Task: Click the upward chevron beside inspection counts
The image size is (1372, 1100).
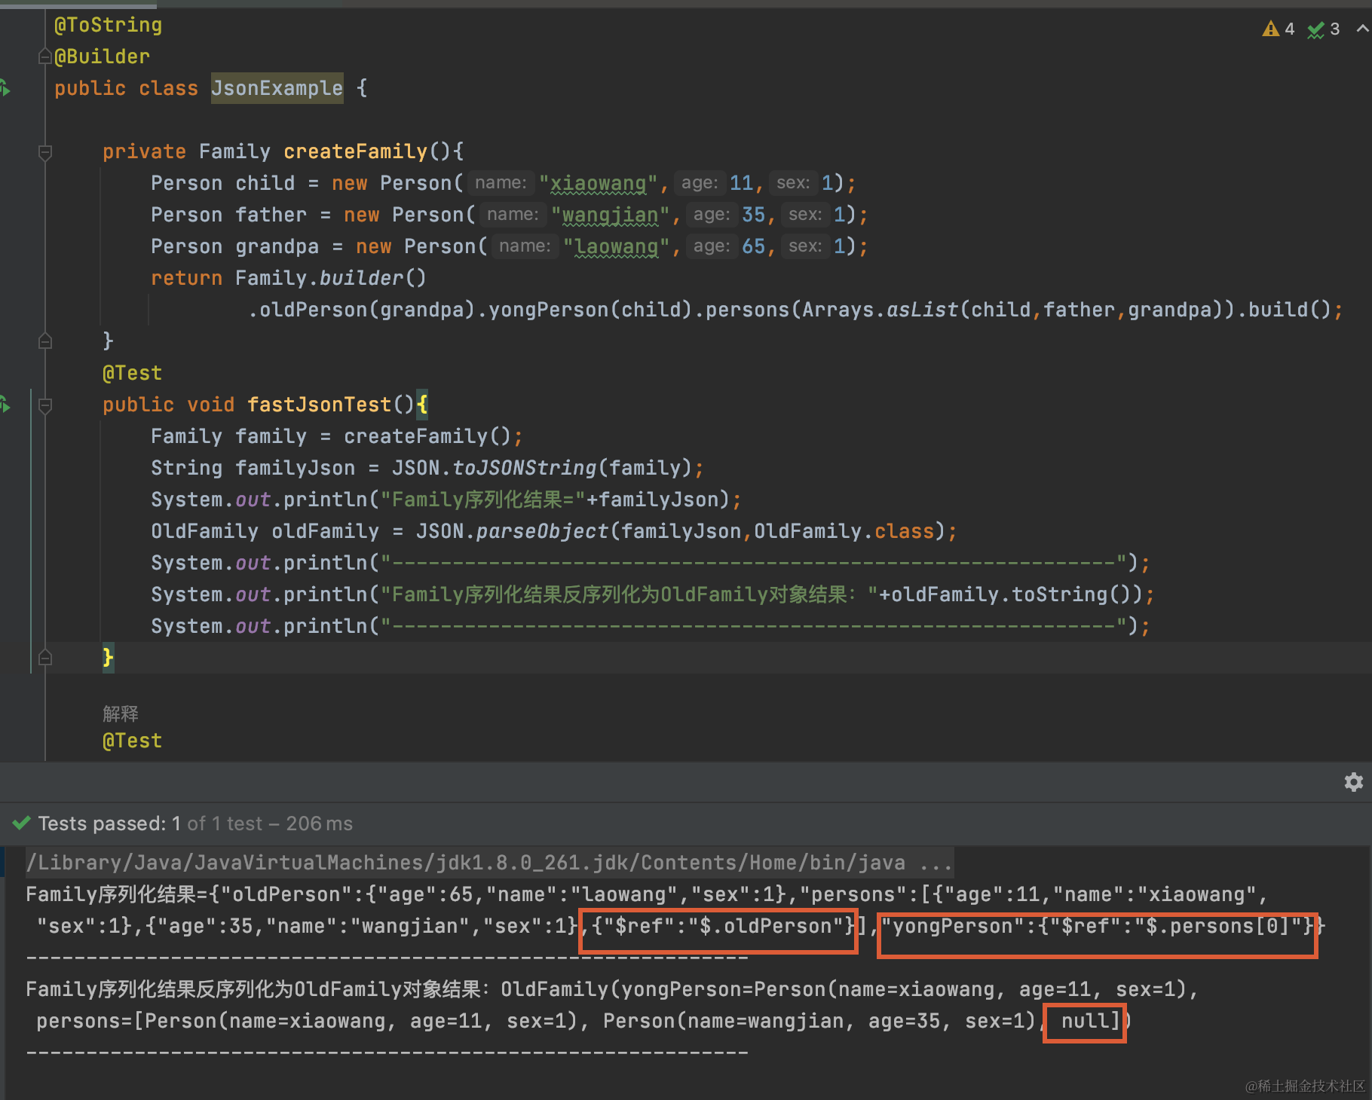Action: tap(1362, 29)
